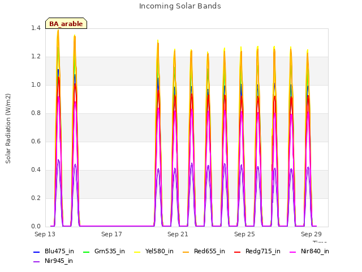Click the red Redg715_in legend color marker
Image resolution: width=362 pixels, height=272 pixels.
pos(237,252)
